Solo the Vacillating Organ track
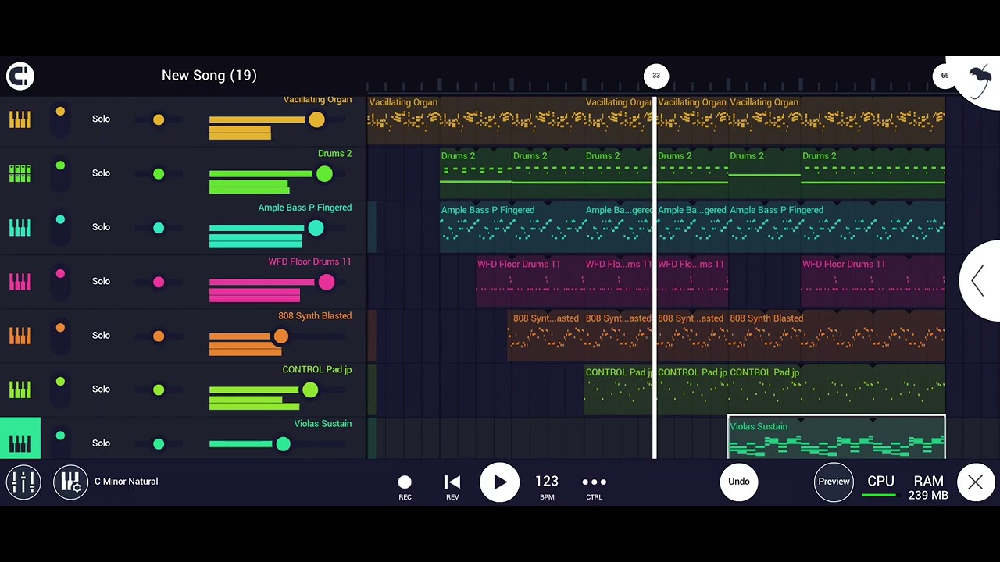The width and height of the screenshot is (1000, 562). coord(101,119)
